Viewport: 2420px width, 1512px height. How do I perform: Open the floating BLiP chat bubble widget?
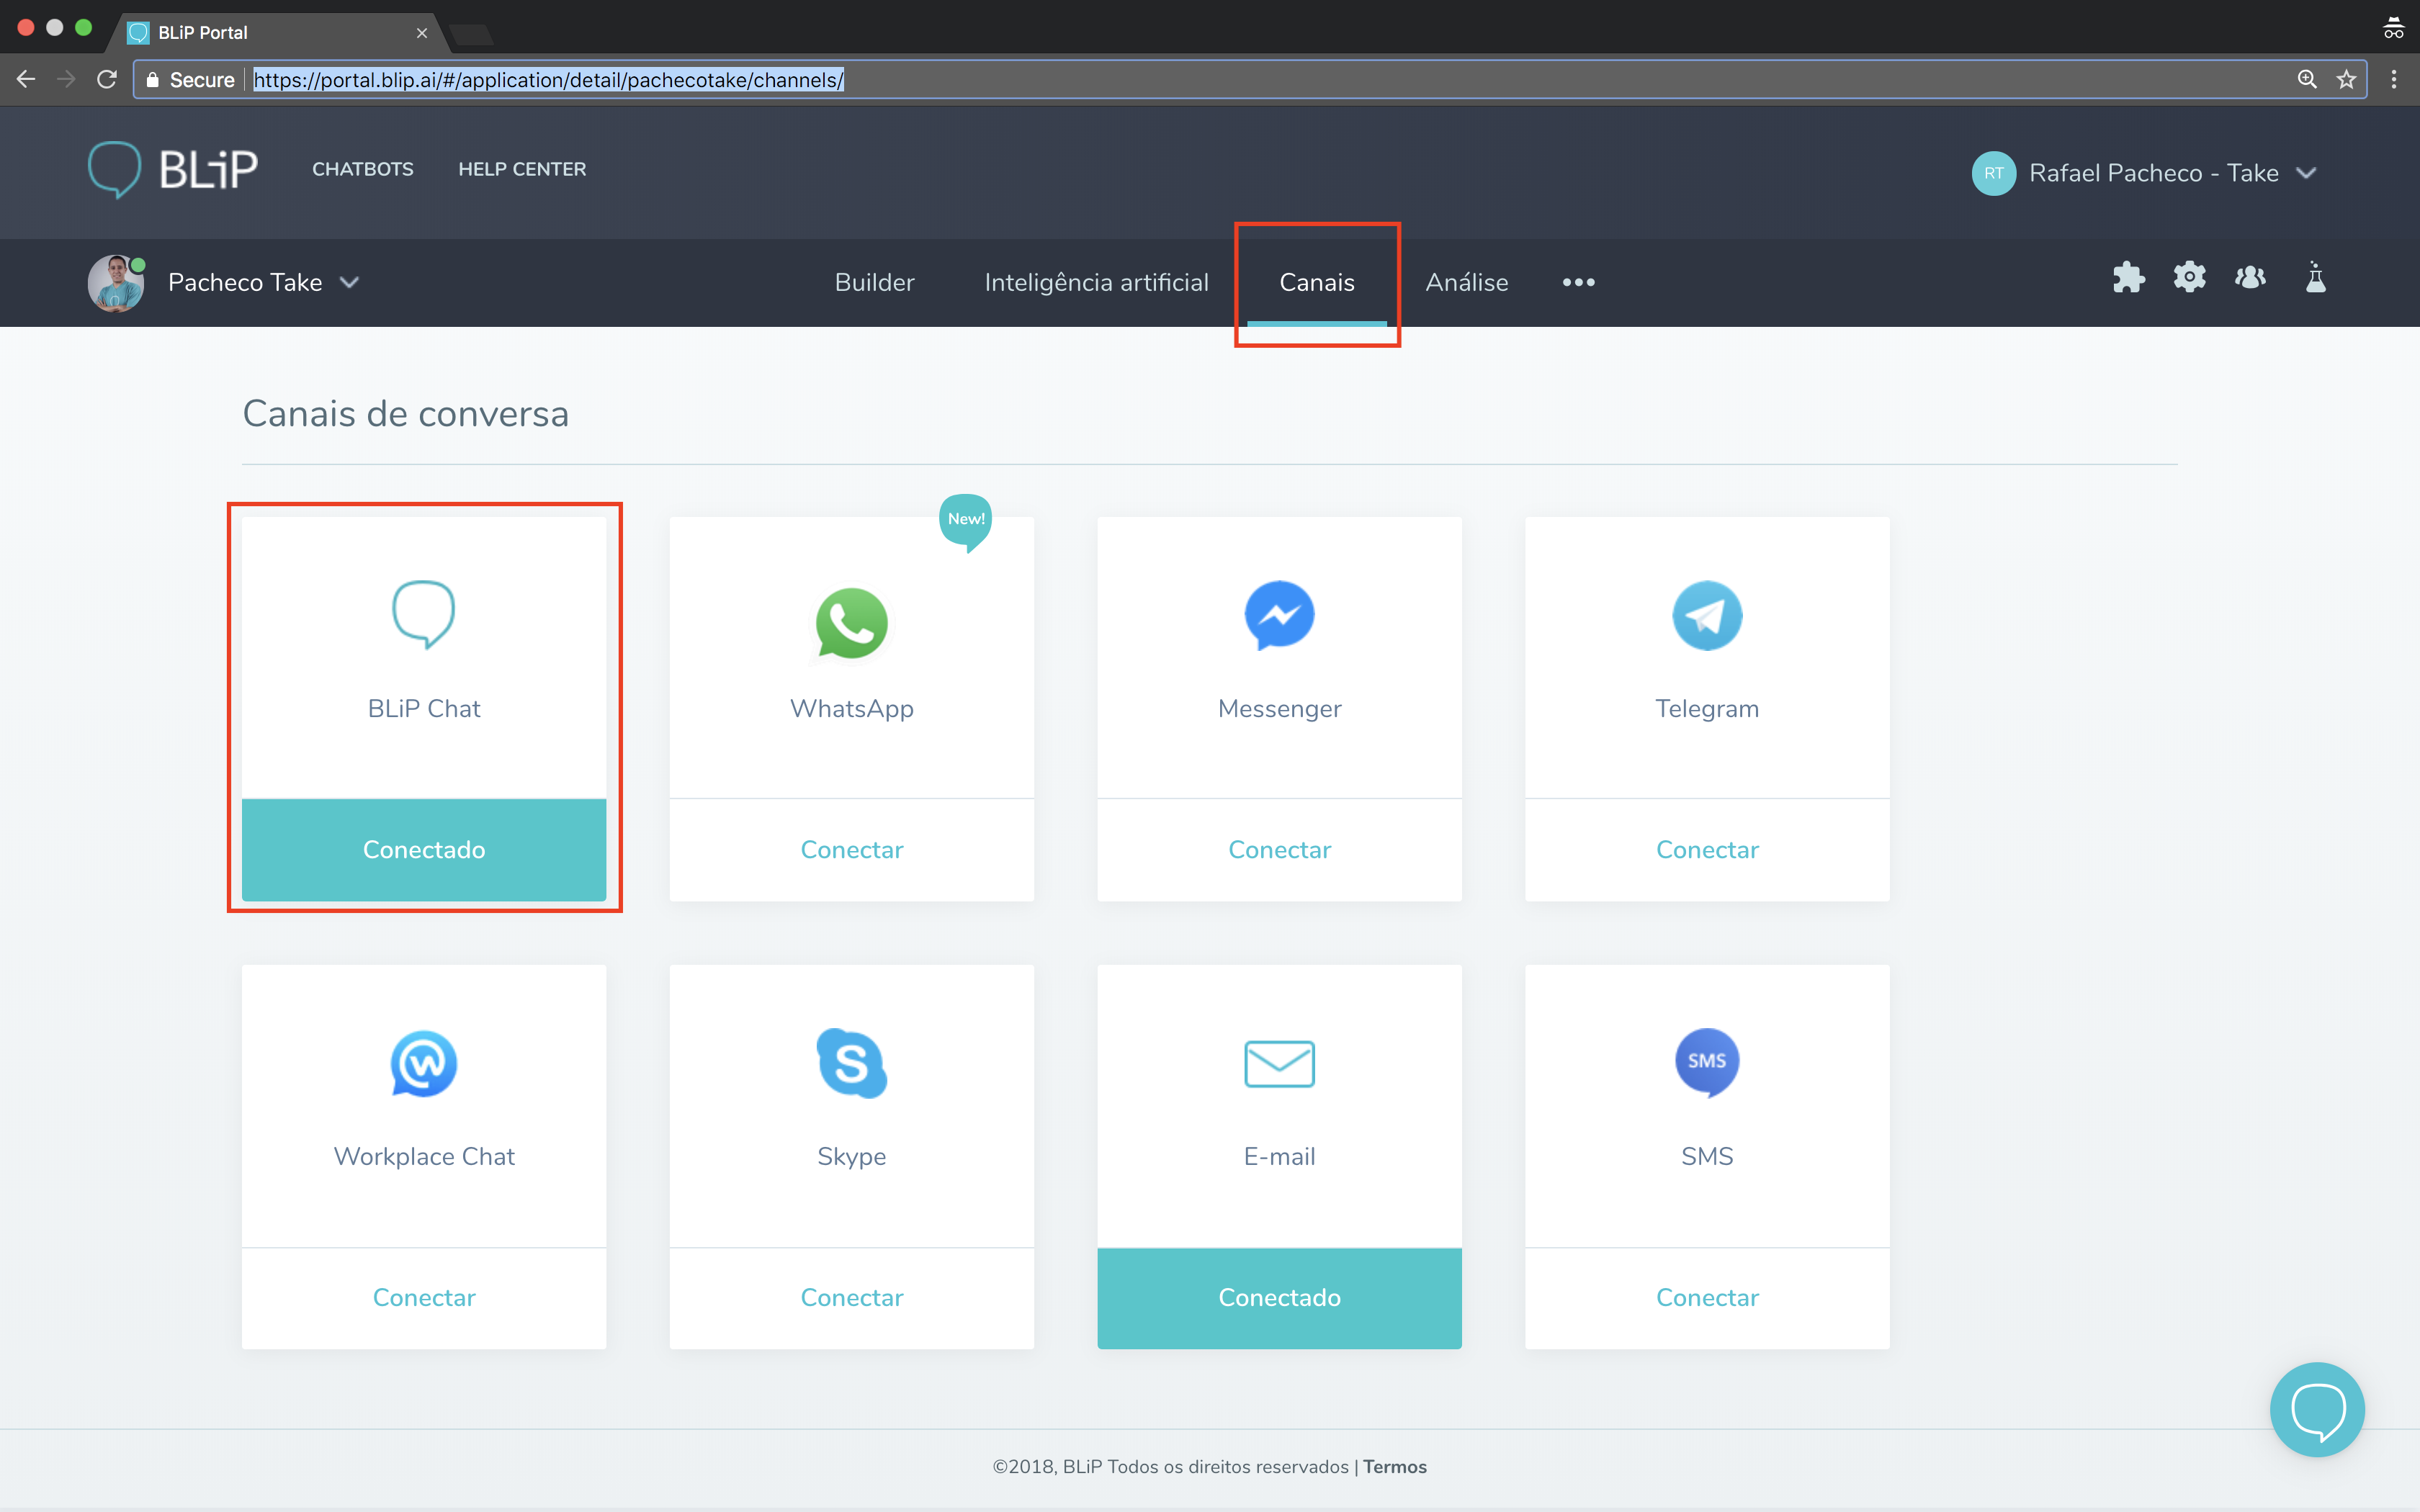tap(2317, 1410)
